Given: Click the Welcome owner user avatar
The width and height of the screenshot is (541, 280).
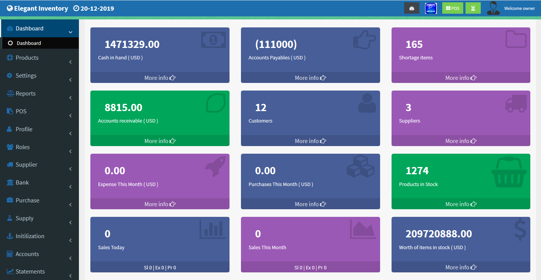Looking at the screenshot, I should click(x=493, y=8).
